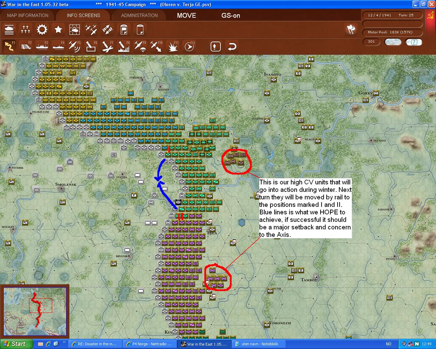Open victory screen star icon
The width and height of the screenshot is (436, 349).
tap(58, 30)
